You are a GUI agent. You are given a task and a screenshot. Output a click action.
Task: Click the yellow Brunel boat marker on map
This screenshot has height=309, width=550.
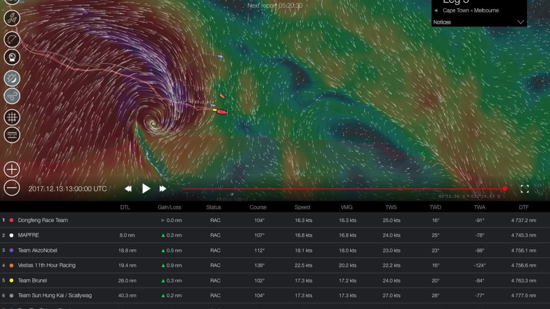(x=214, y=110)
